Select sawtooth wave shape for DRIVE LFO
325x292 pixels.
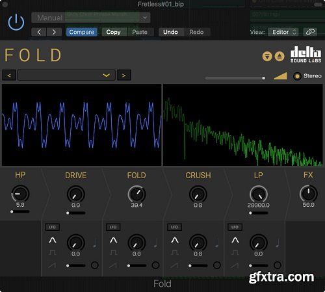pos(52,265)
